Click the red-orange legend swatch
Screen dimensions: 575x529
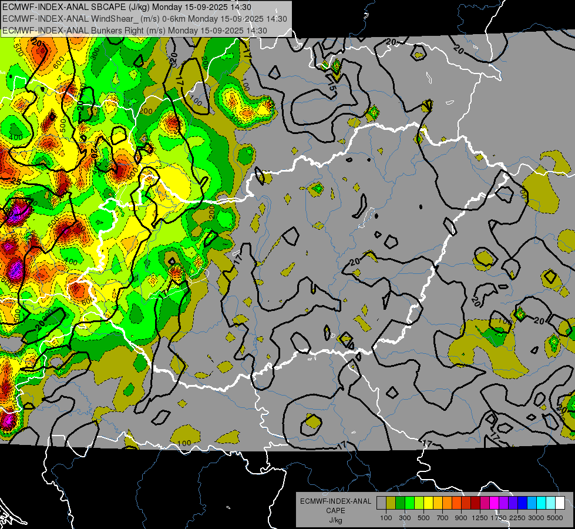pyautogui.click(x=456, y=503)
